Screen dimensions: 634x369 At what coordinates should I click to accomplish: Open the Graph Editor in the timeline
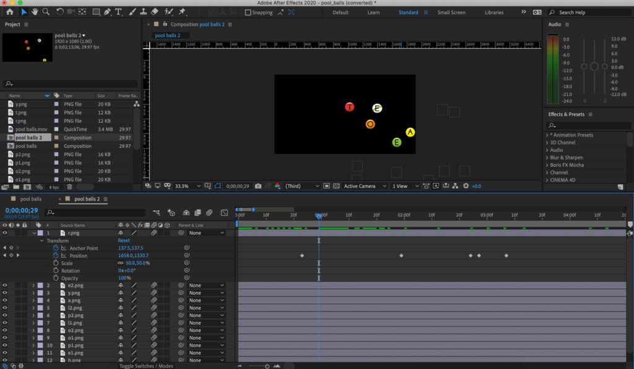(223, 213)
